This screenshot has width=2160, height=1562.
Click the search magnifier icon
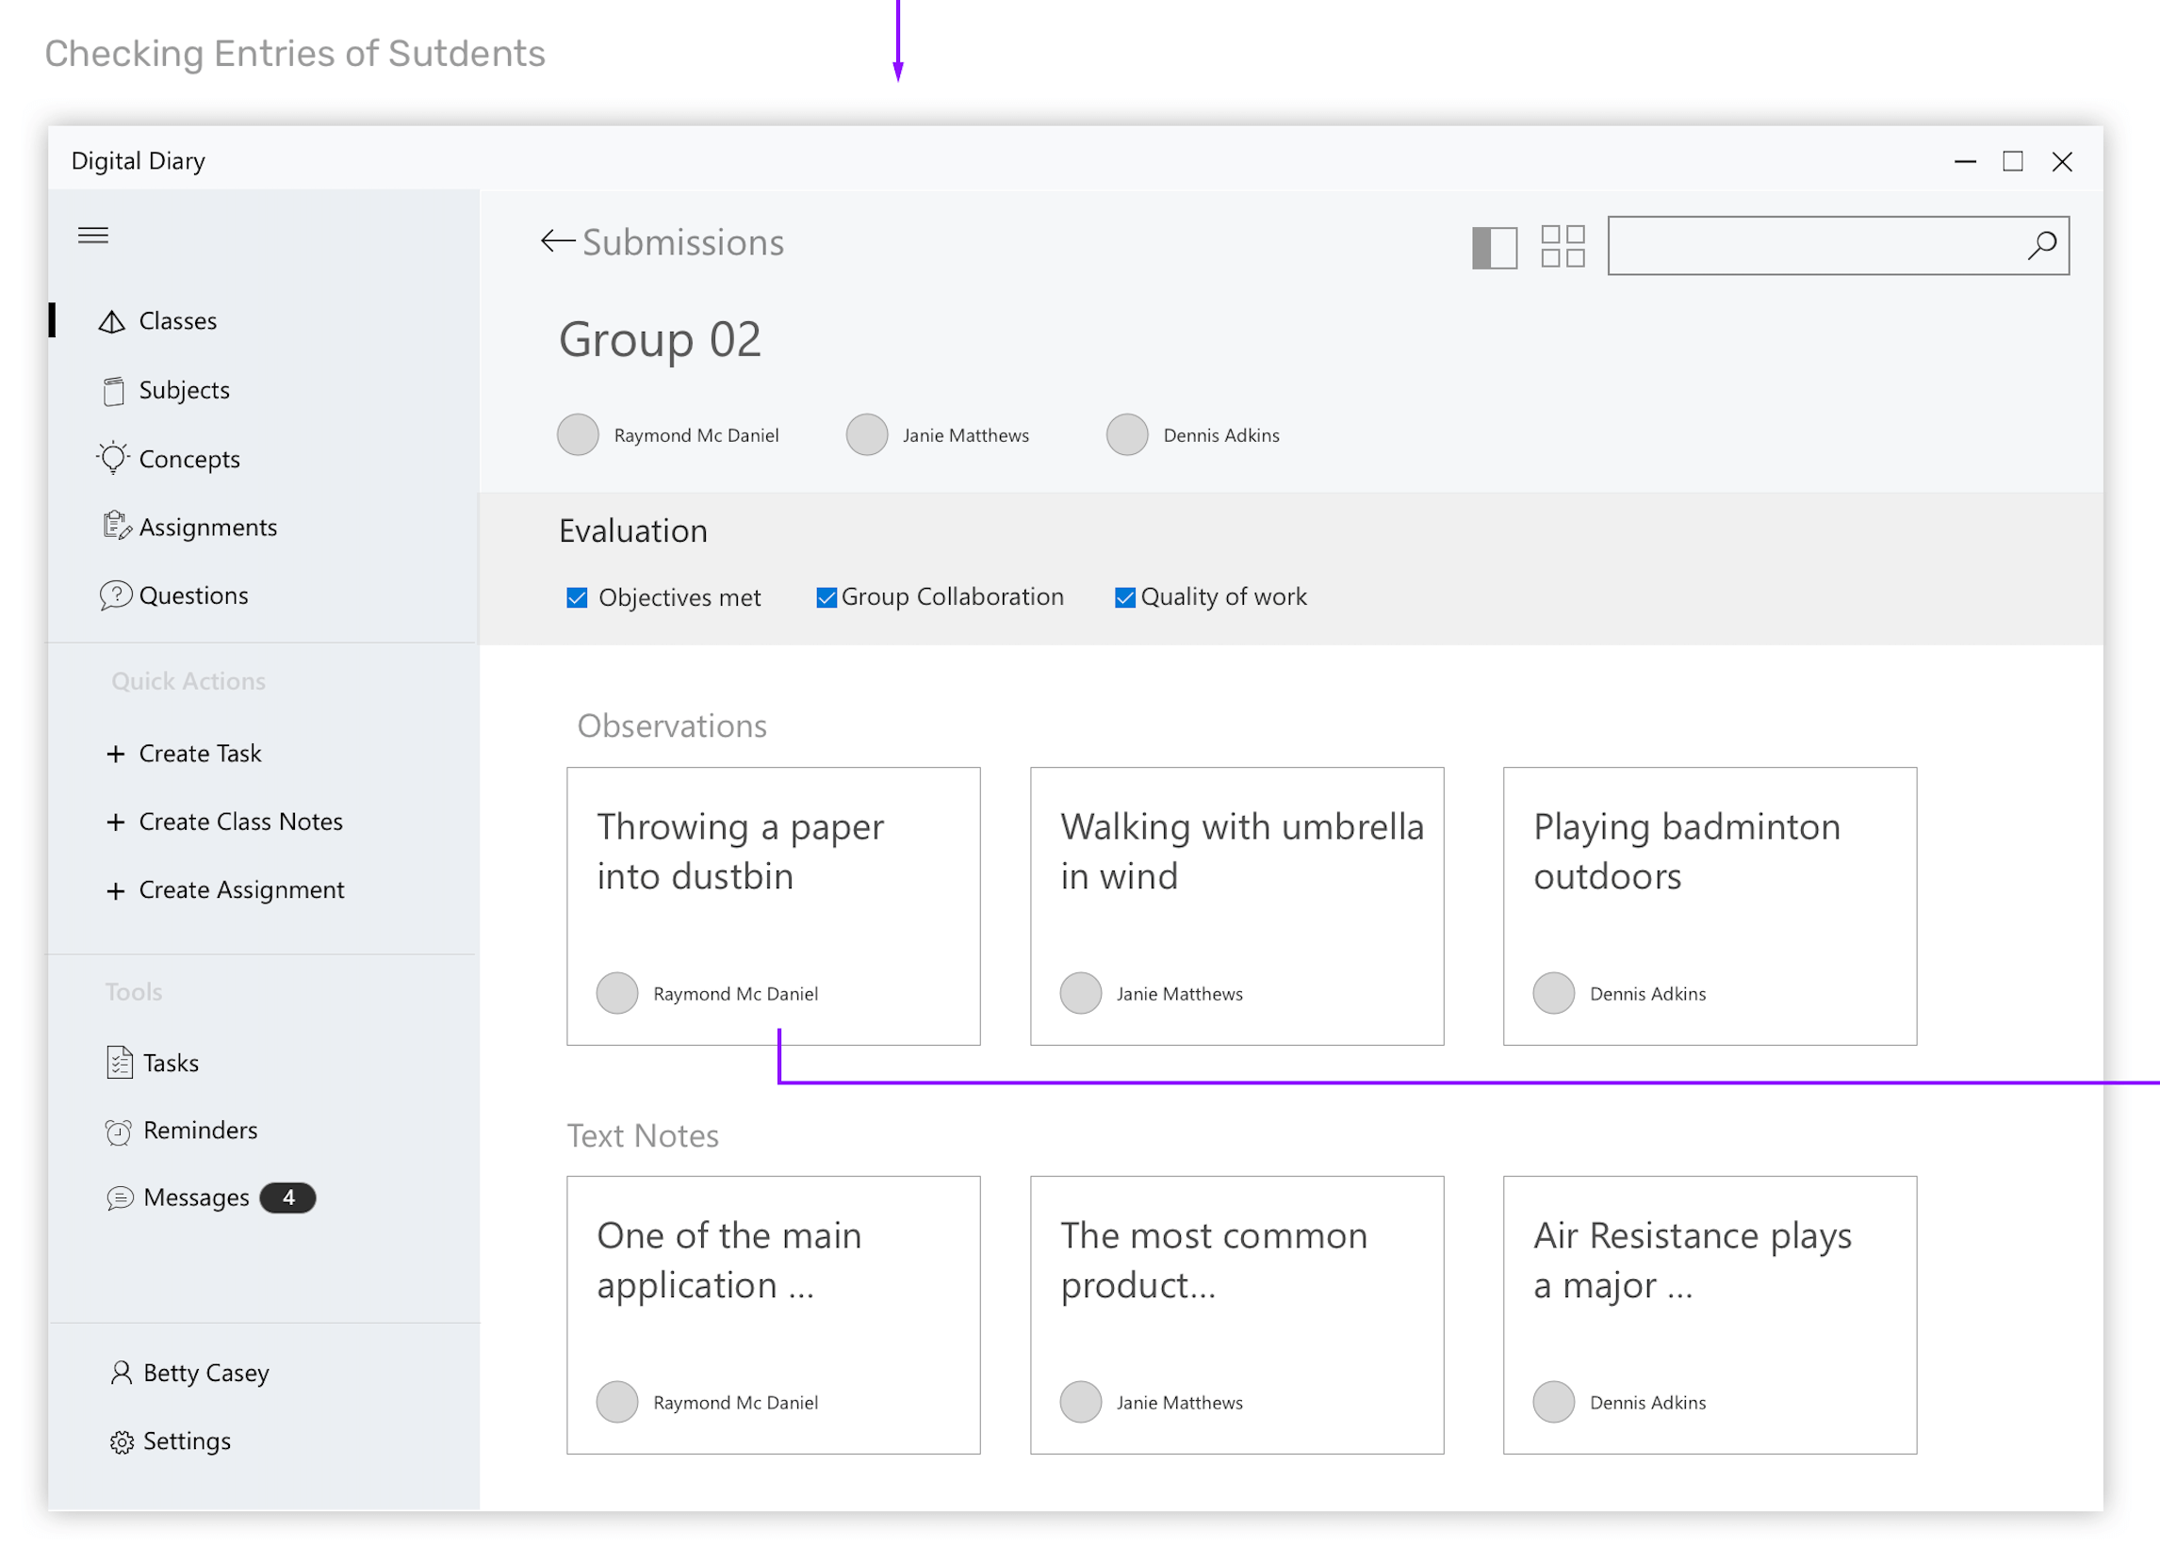pyautogui.click(x=2041, y=246)
